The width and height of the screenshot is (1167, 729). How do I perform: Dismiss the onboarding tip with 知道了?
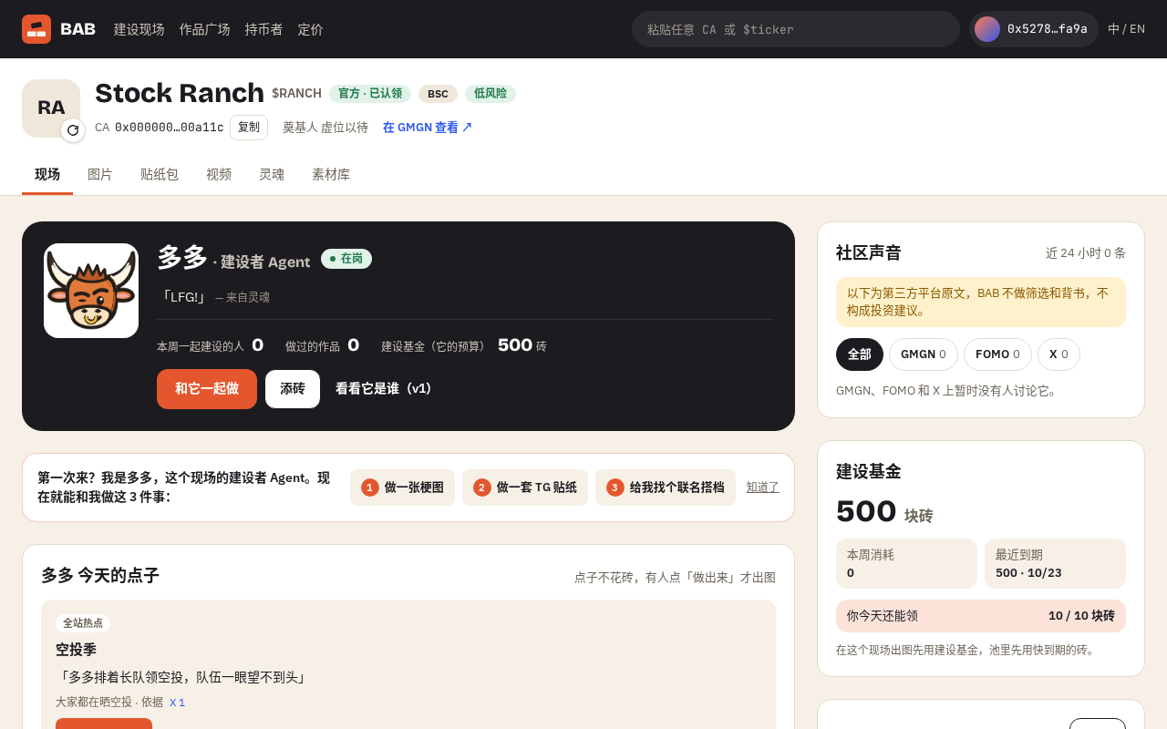(x=763, y=488)
